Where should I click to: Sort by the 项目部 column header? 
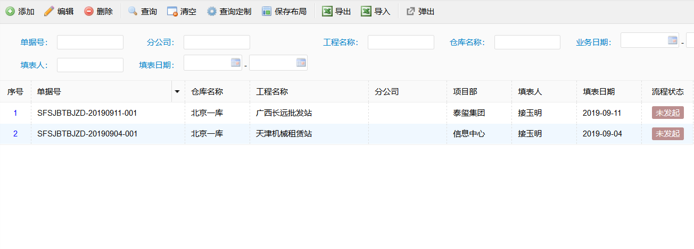[x=480, y=92]
